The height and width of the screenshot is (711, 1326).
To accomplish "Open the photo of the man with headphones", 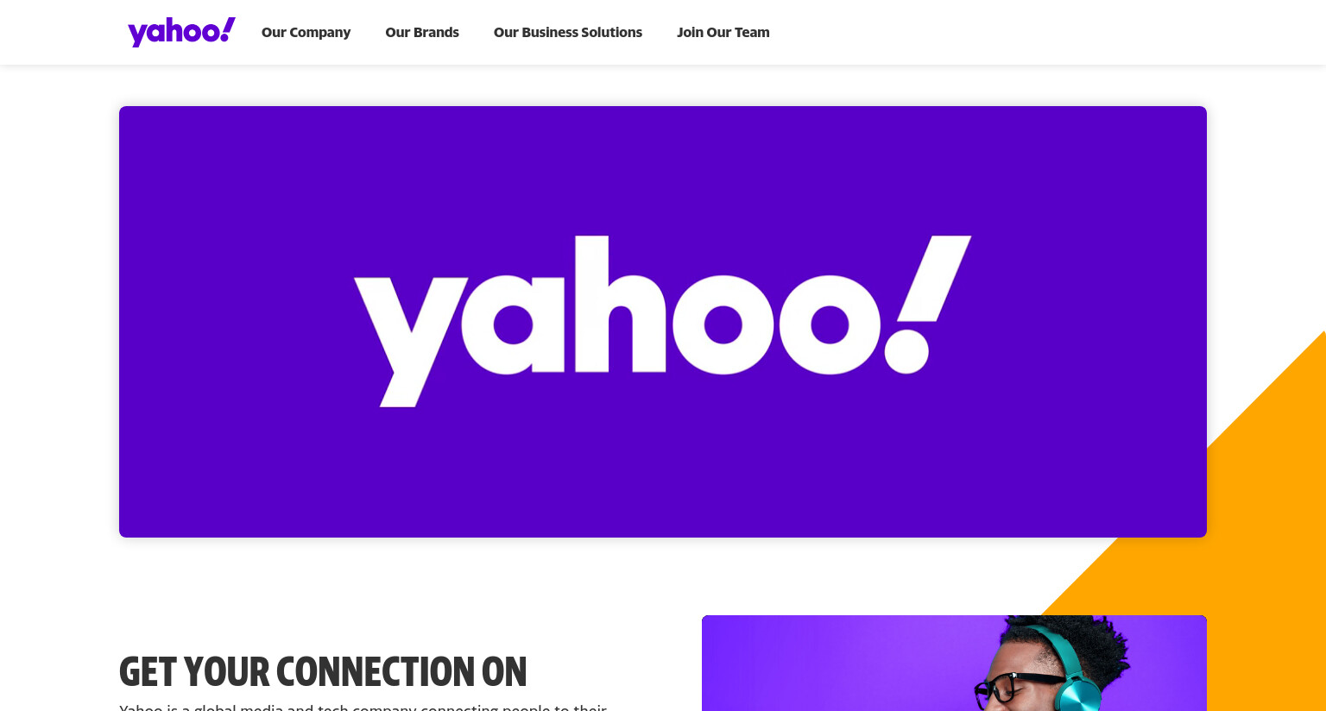I will pos(954,663).
